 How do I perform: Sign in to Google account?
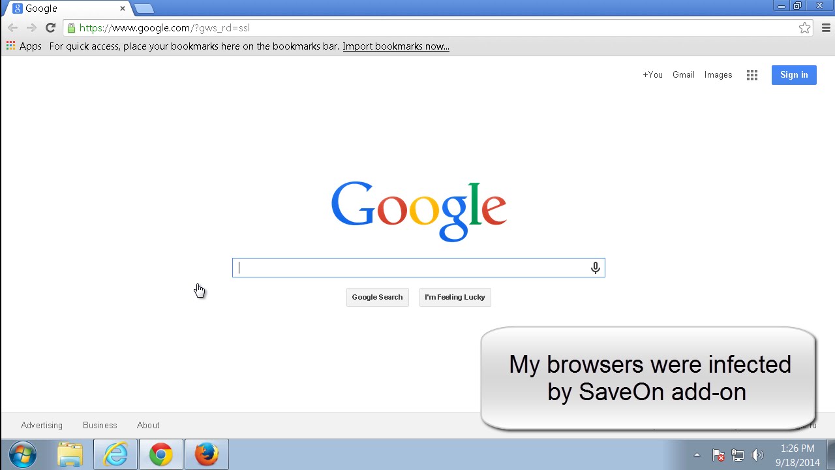point(794,75)
